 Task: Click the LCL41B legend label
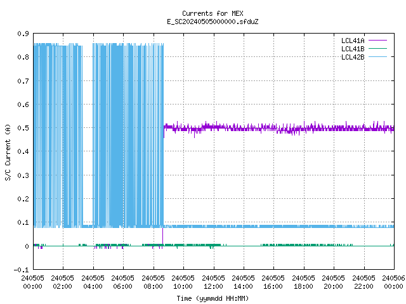click(x=353, y=49)
